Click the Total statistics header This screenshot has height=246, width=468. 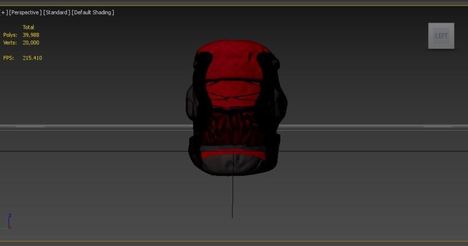28,27
